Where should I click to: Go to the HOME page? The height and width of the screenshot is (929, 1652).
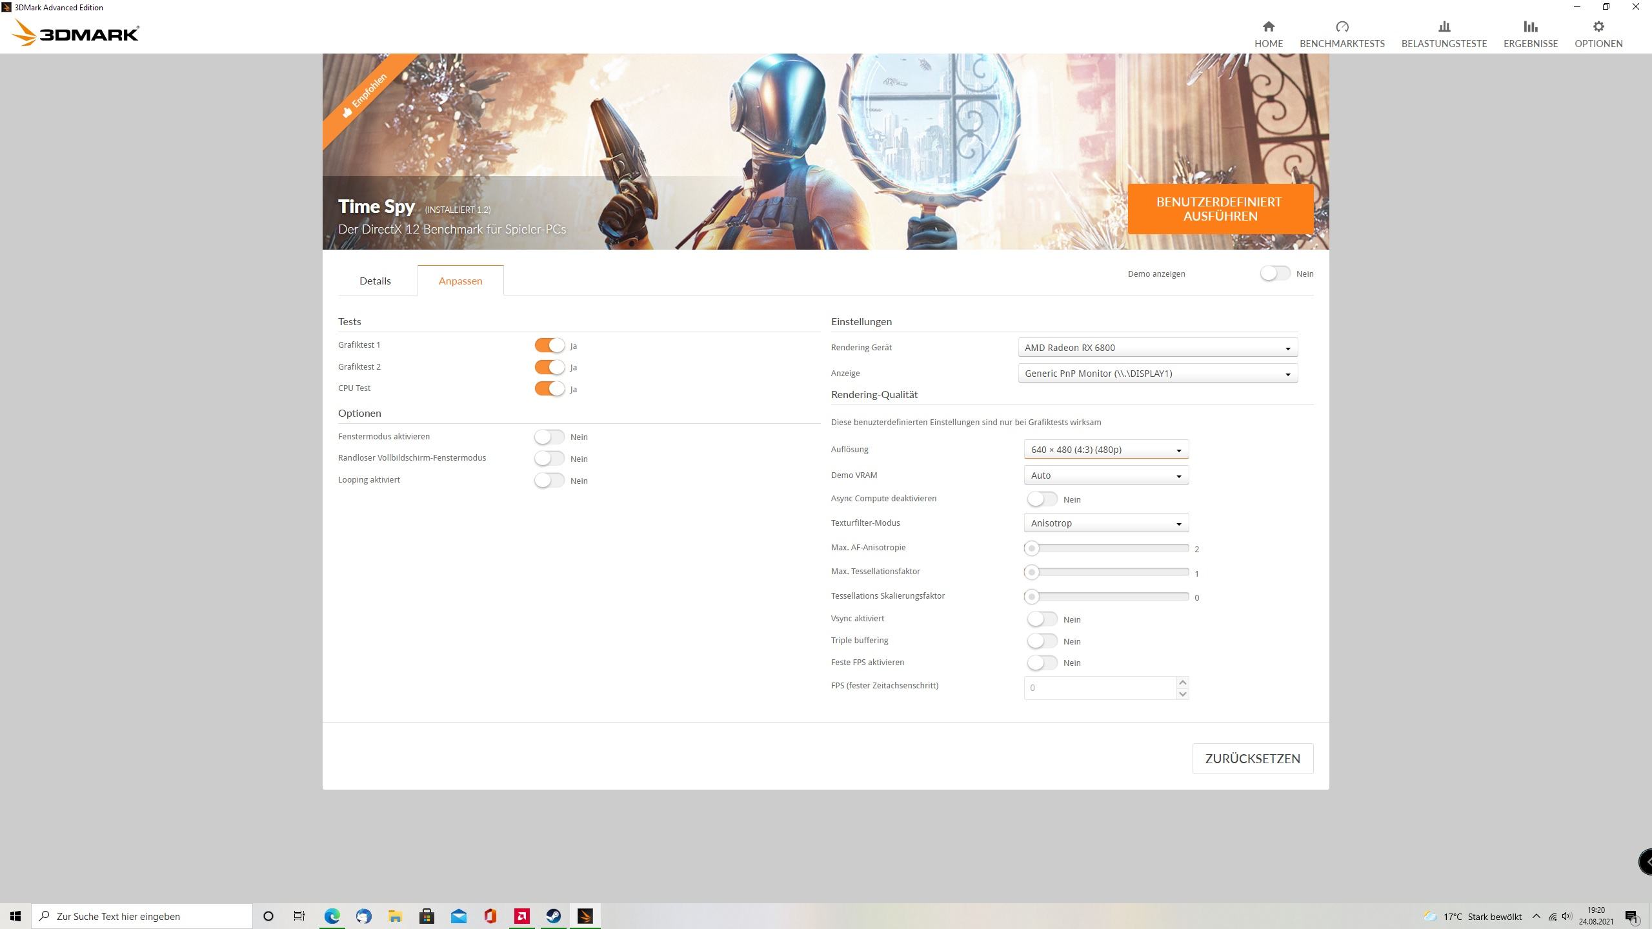[x=1268, y=34]
